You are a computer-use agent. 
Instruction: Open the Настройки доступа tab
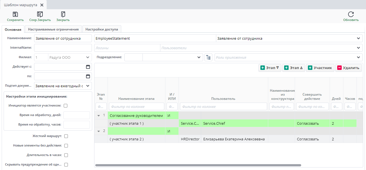click(102, 29)
